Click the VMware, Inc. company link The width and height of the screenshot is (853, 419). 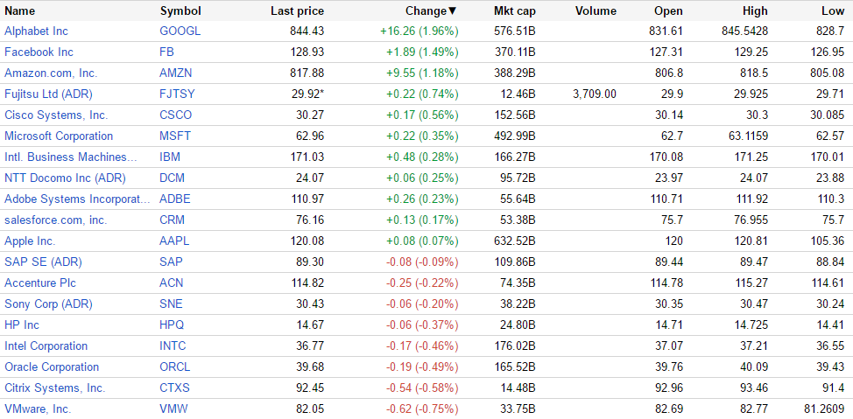[x=38, y=409]
